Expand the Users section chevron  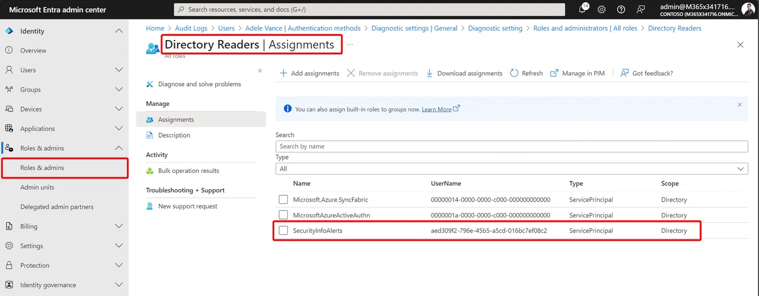119,70
